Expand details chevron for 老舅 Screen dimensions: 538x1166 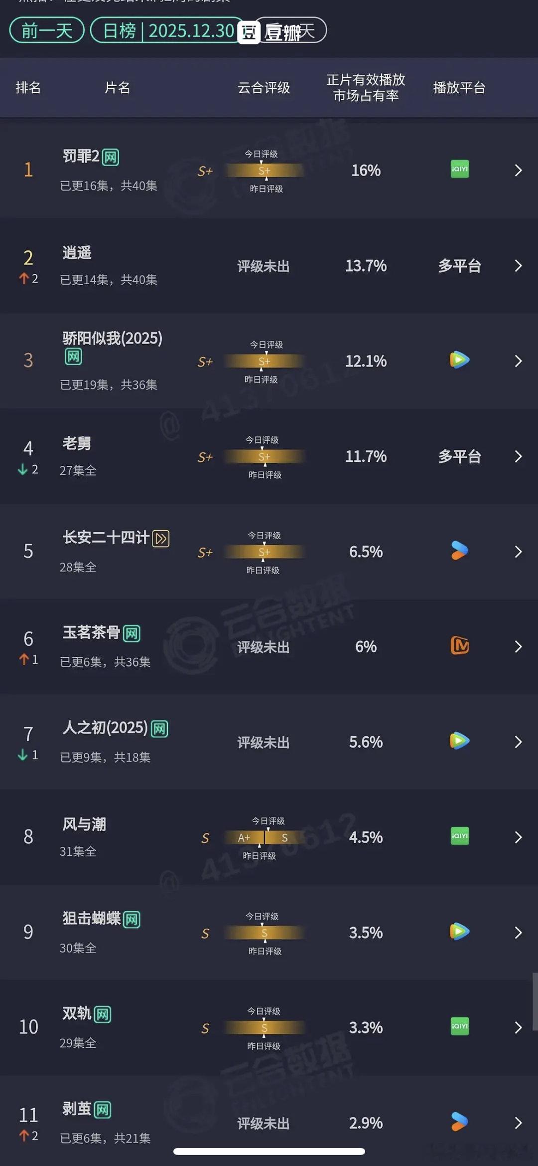[517, 456]
